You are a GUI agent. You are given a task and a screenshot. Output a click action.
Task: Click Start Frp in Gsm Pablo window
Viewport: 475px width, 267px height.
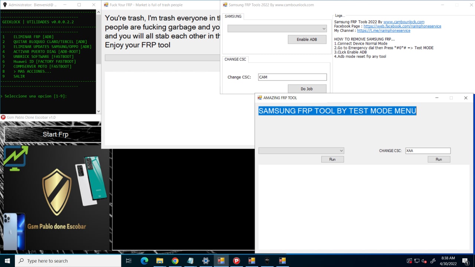pyautogui.click(x=53, y=134)
